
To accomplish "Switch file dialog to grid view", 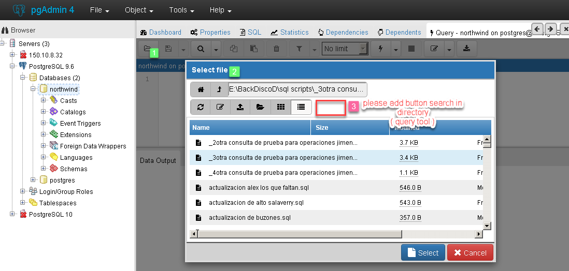I will 281,107.
